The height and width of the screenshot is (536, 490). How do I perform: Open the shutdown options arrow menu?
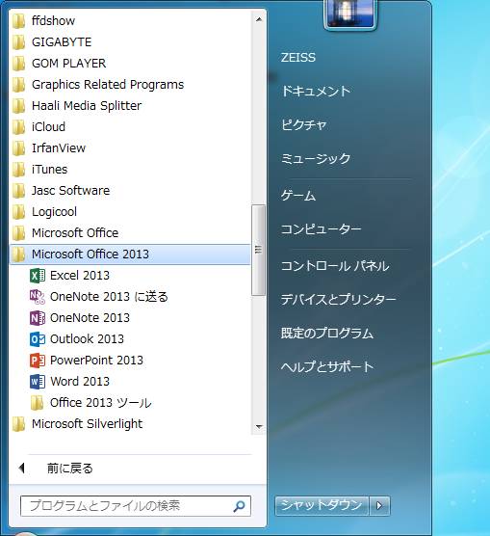click(x=379, y=505)
